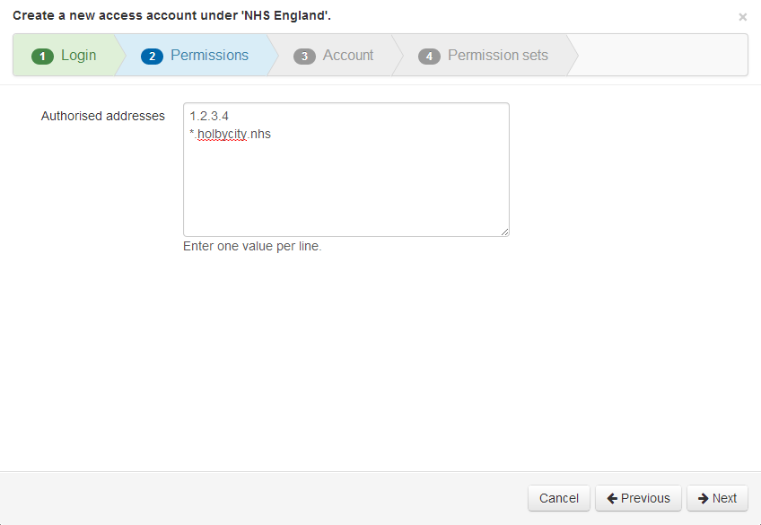This screenshot has height=525, width=761.
Task: Click the grey step 3 number badge
Action: click(x=305, y=56)
